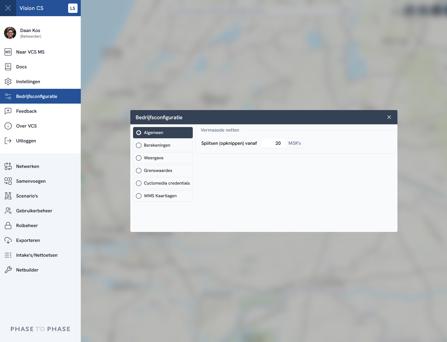This screenshot has height=342, width=447.
Task: Open Instellingen from the sidebar
Action: [x=28, y=82]
